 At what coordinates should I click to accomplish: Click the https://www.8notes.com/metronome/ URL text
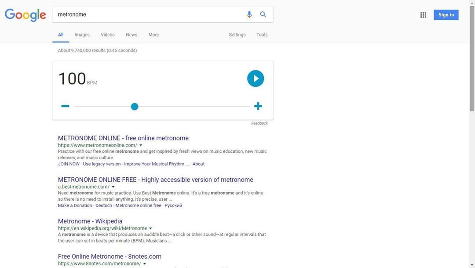(99, 264)
